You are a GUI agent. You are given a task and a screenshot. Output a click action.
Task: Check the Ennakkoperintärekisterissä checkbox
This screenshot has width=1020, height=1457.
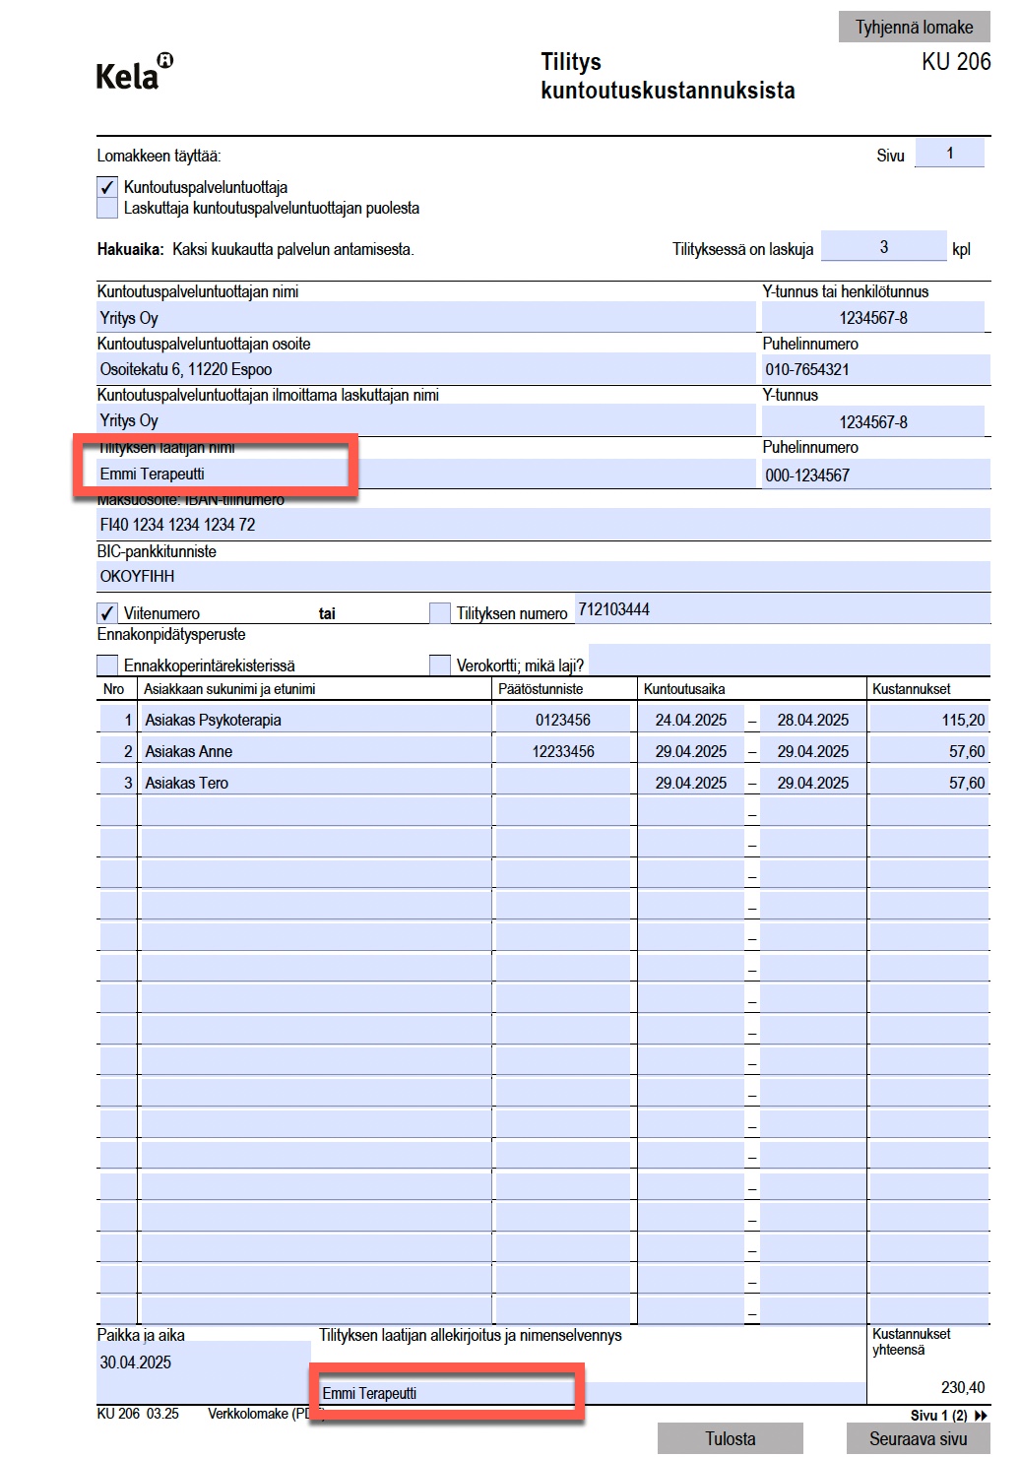tap(107, 665)
